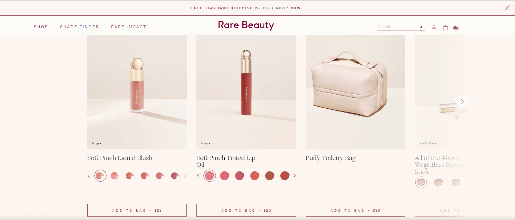The height and width of the screenshot is (220, 515).
Task: Select the third Liquid Blush shade swatch
Action: point(130,176)
